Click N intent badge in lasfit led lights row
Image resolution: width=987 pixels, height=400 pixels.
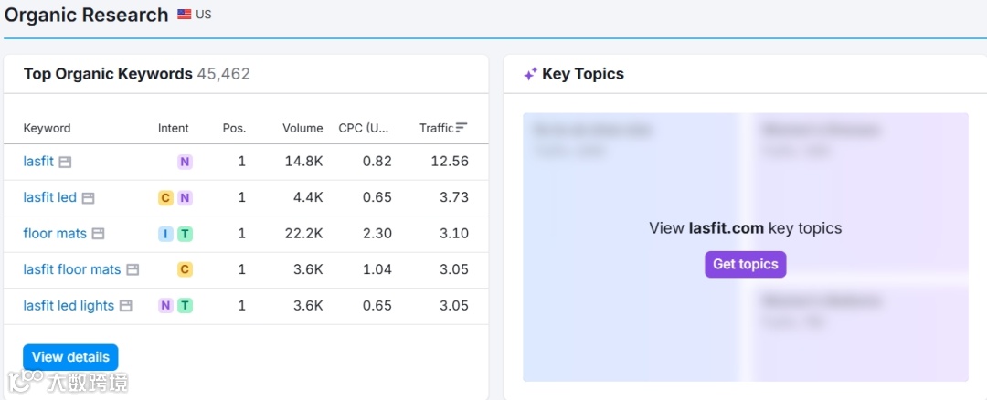(164, 306)
